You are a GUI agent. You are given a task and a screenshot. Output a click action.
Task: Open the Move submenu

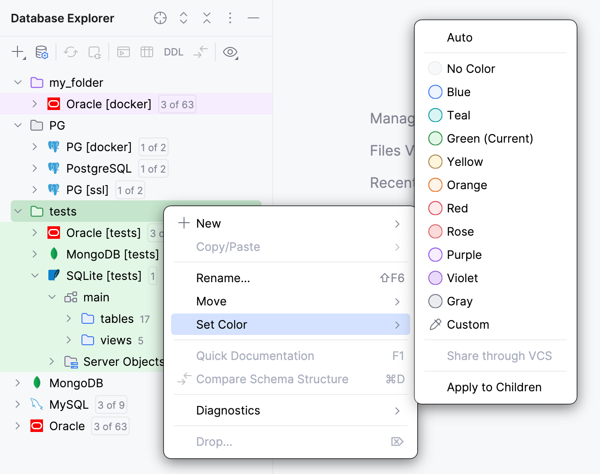(x=290, y=301)
